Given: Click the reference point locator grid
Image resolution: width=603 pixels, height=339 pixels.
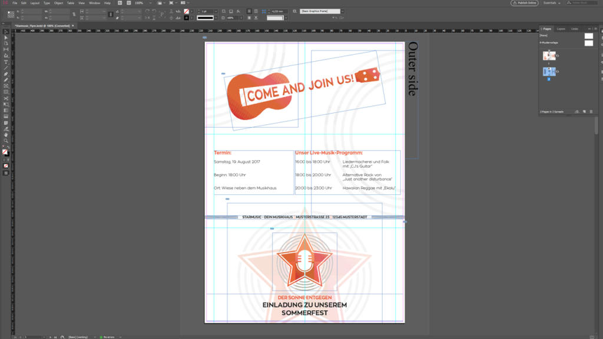Looking at the screenshot, I should point(11,14).
